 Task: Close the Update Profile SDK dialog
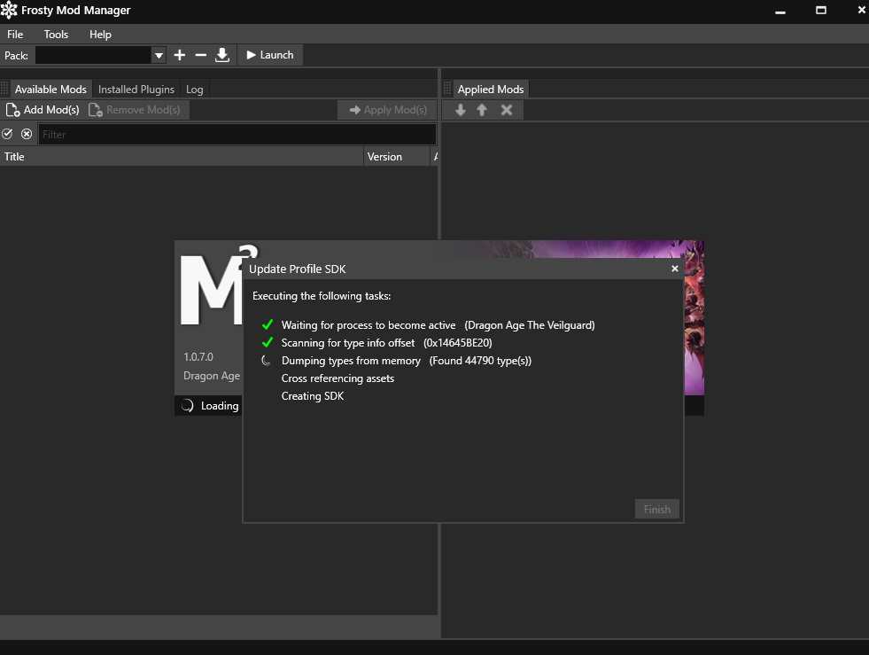click(x=674, y=269)
